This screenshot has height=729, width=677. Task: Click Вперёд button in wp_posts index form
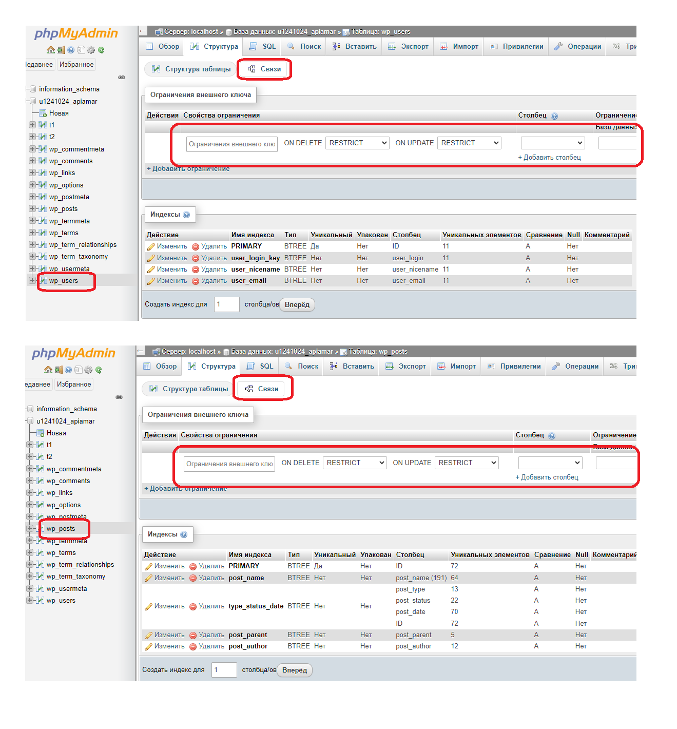295,670
